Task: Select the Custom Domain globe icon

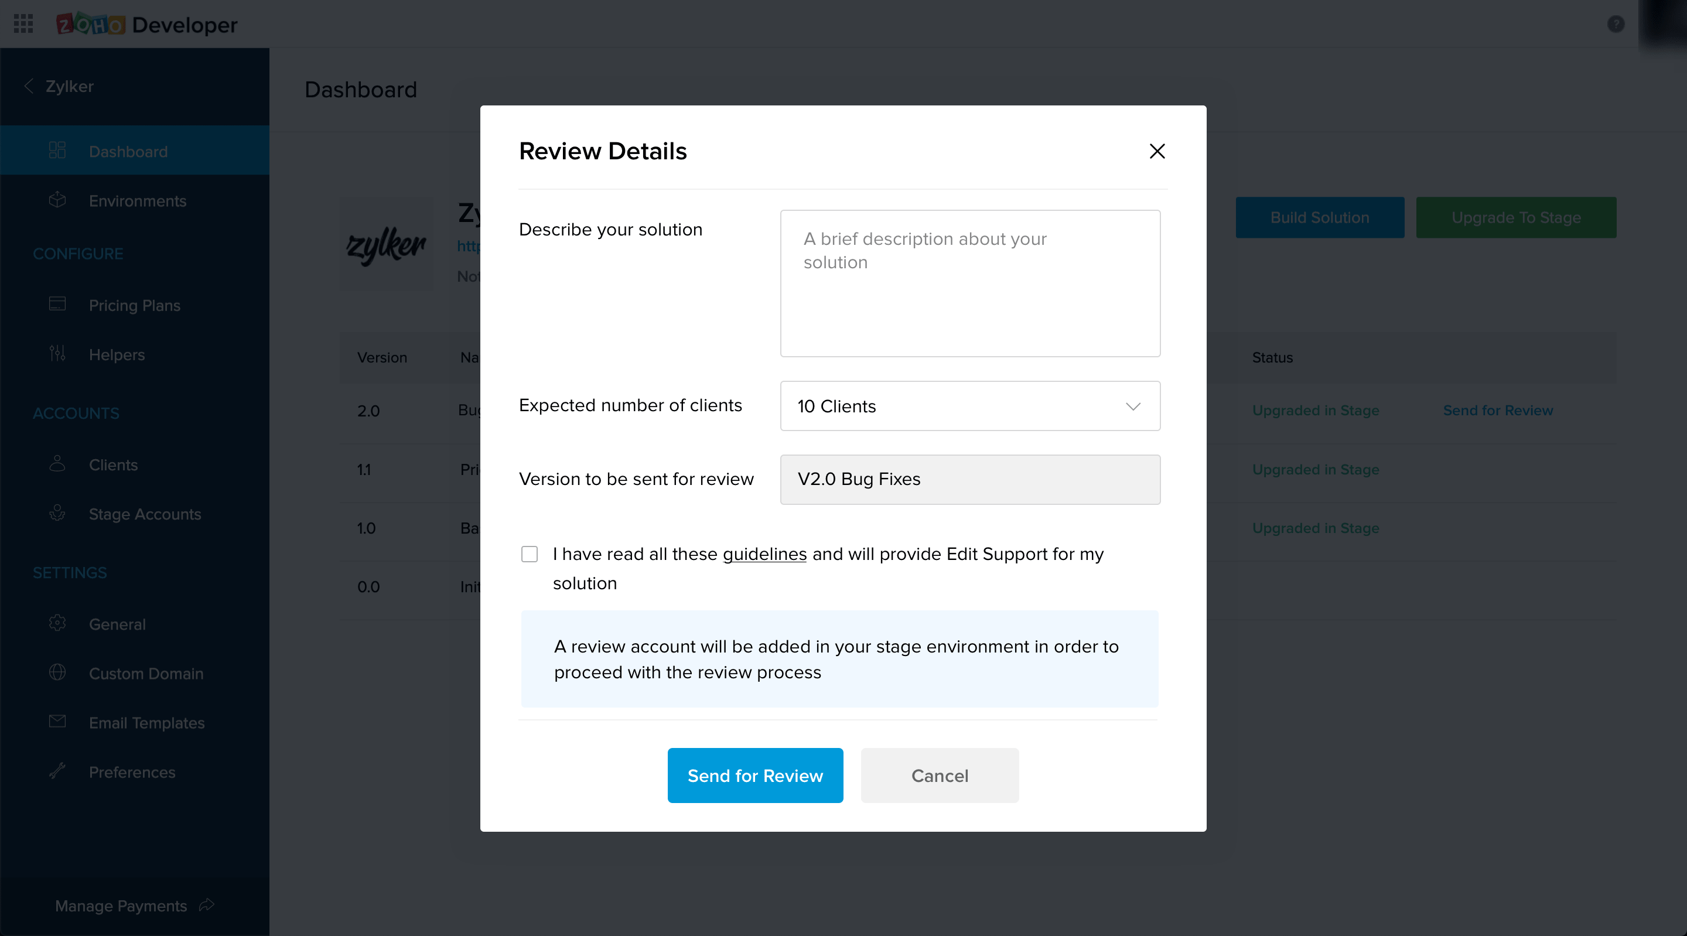Action: pyautogui.click(x=57, y=672)
